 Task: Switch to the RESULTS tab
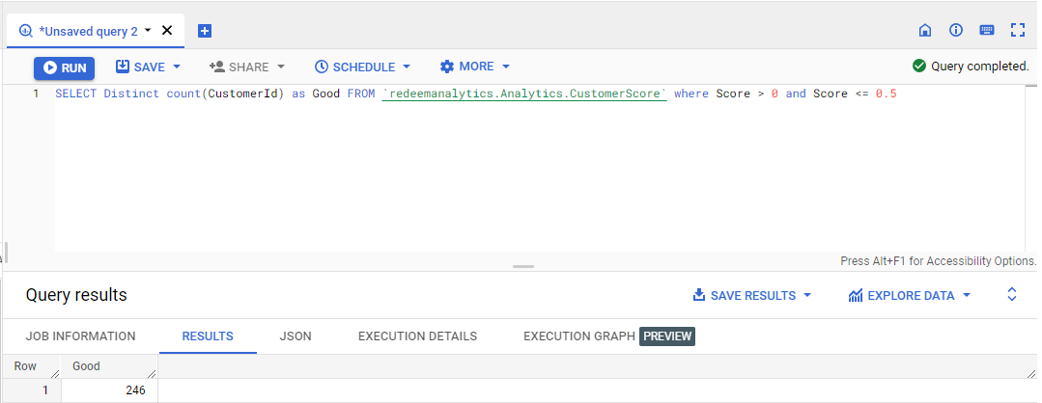coord(208,336)
